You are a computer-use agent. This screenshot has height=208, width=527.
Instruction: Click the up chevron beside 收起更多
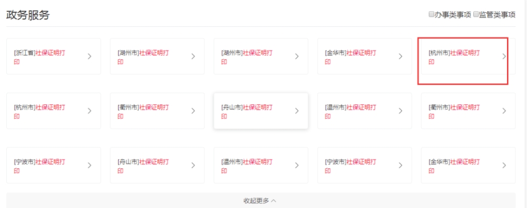click(x=274, y=201)
